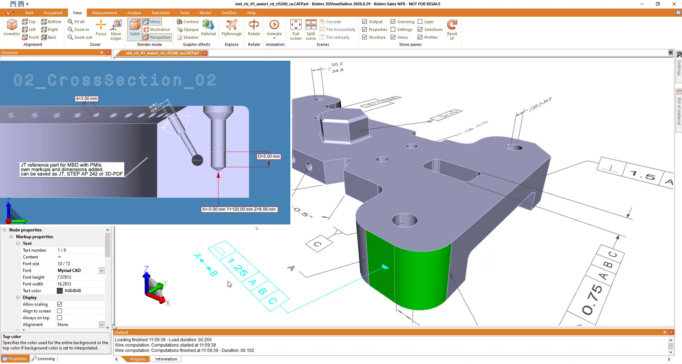Switch to the Transform ribbon tab
The height and width of the screenshot is (364, 682).
[x=160, y=12]
